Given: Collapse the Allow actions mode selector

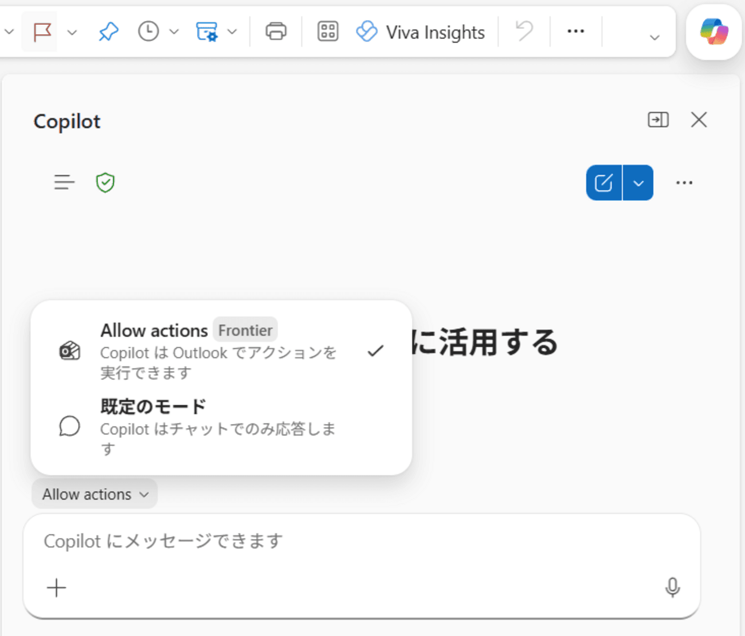Looking at the screenshot, I should pyautogui.click(x=95, y=494).
